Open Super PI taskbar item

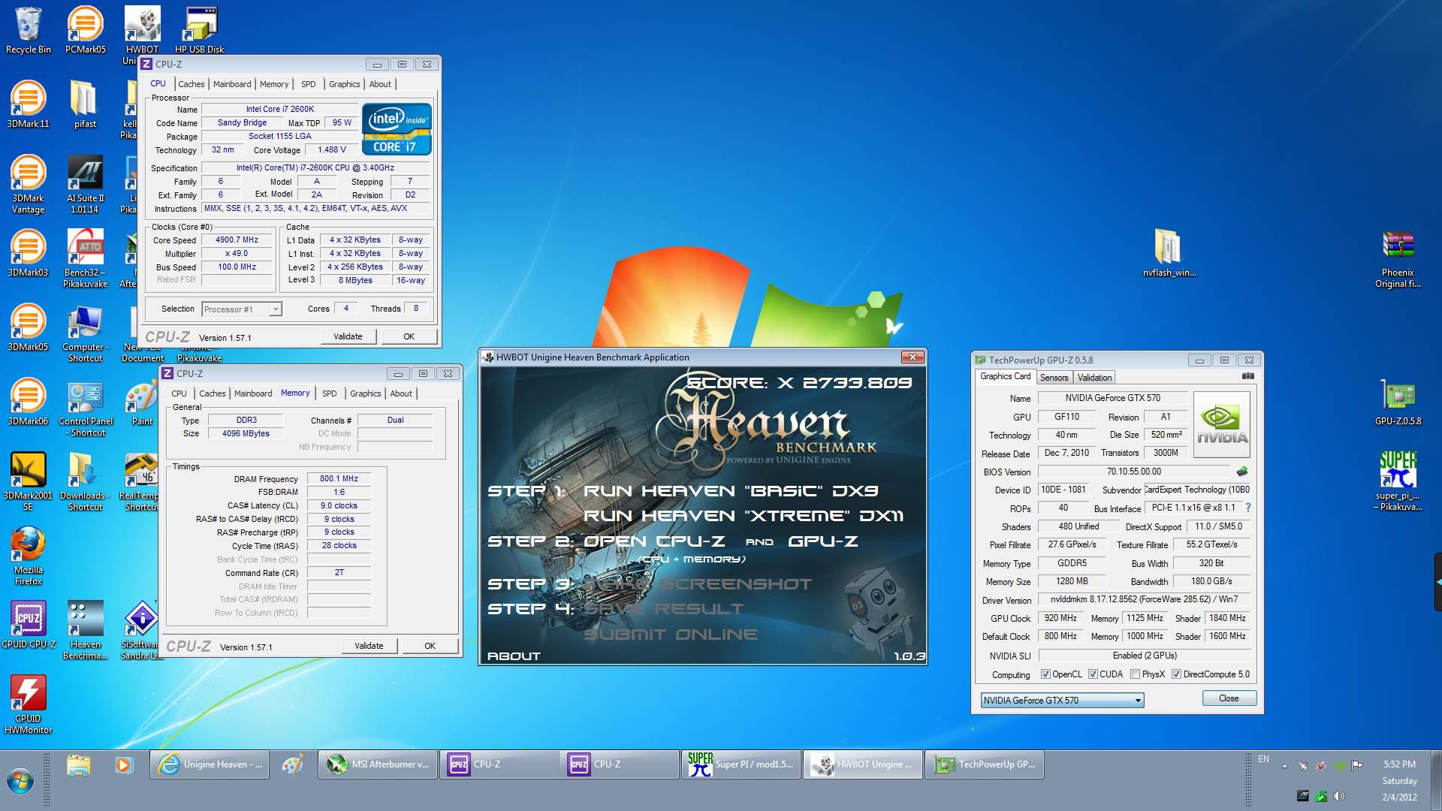click(x=741, y=764)
